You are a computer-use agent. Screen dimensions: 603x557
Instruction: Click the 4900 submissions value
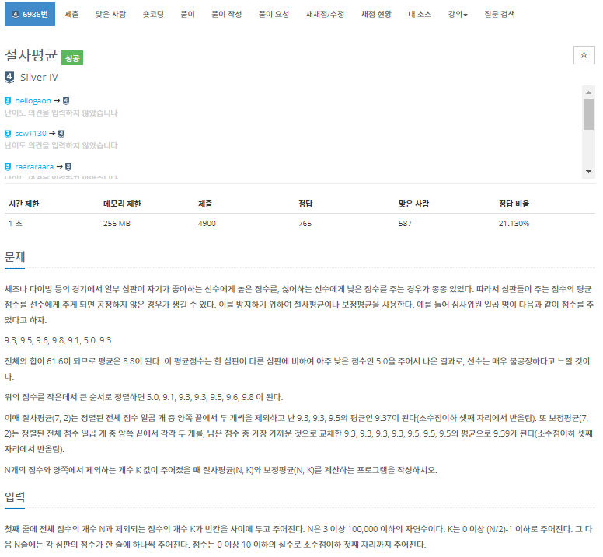[x=207, y=223]
